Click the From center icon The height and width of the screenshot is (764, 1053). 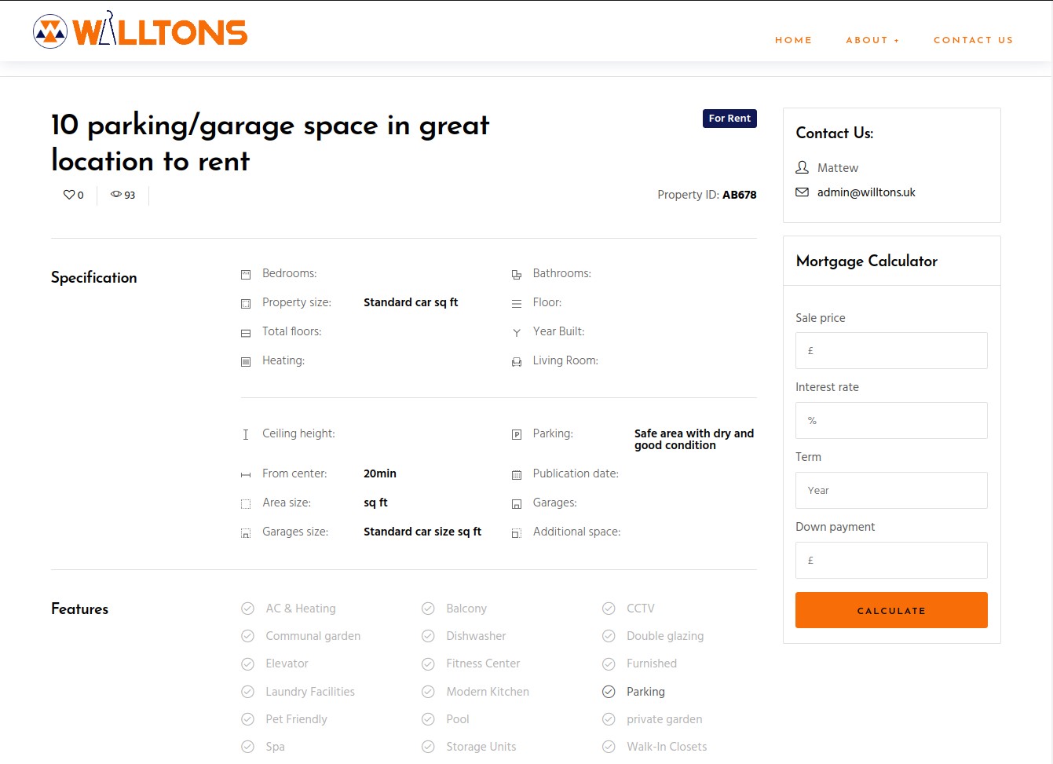[246, 475]
